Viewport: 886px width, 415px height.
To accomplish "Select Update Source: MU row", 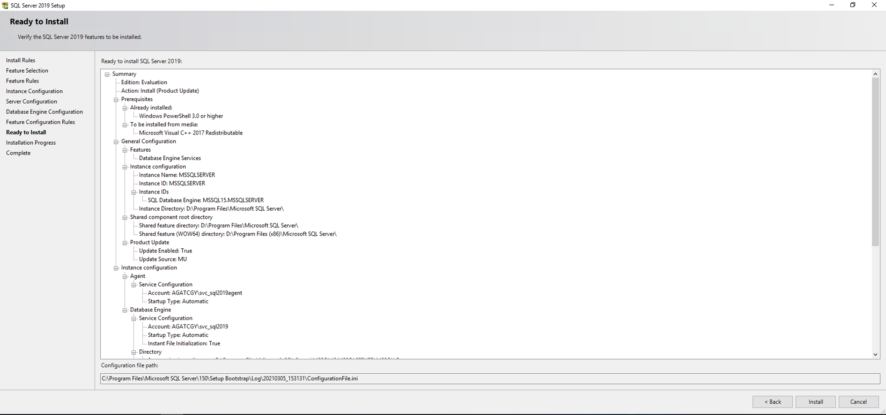I will 162,259.
